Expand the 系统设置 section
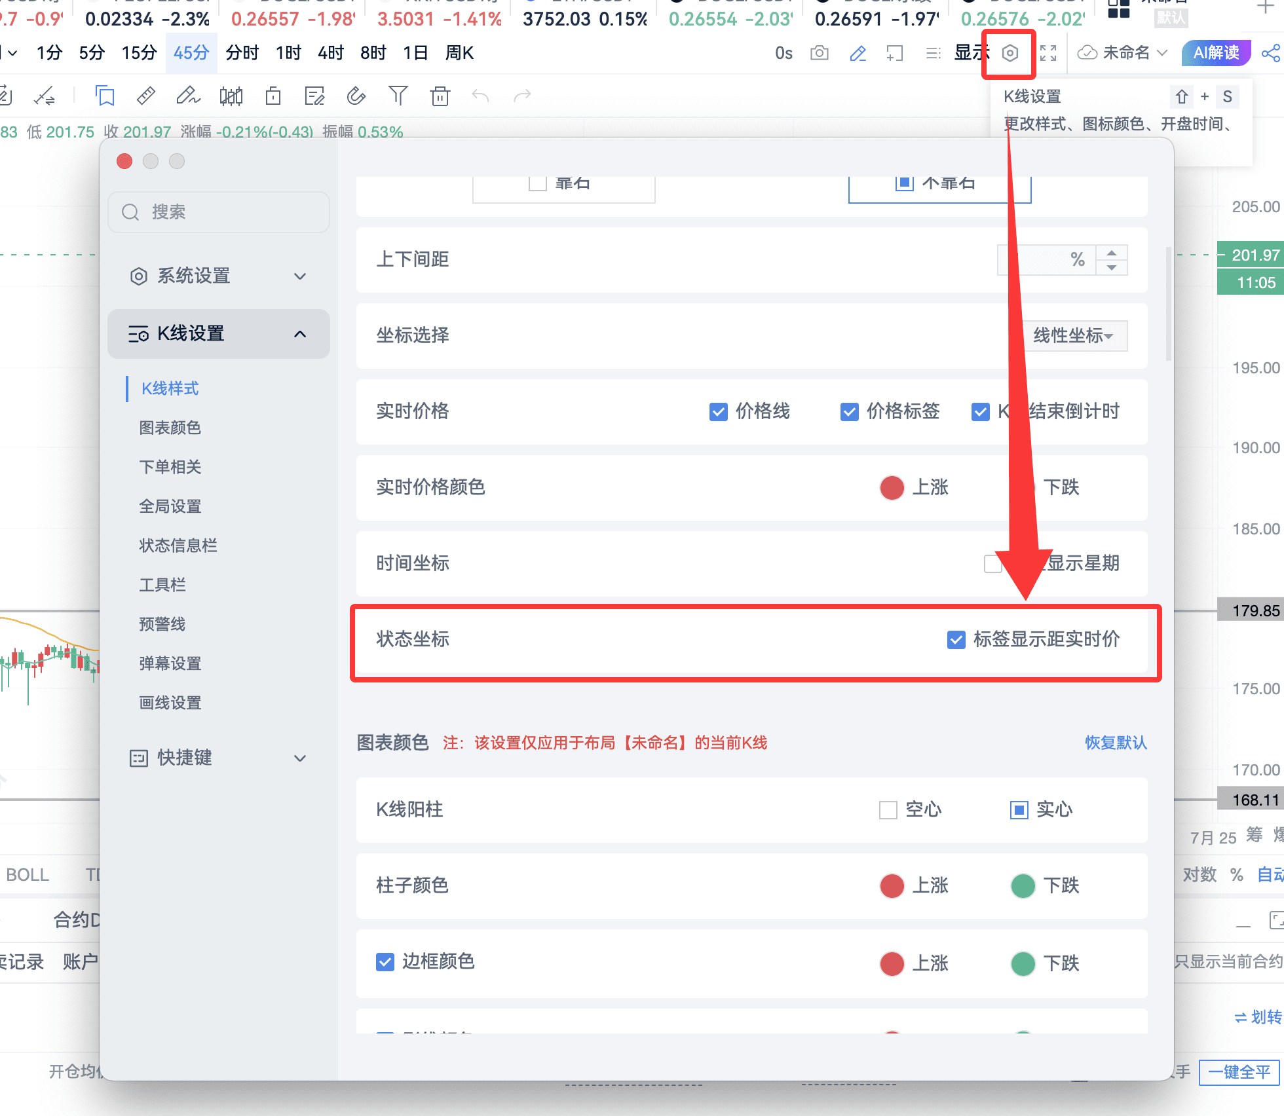The image size is (1284, 1116). pyautogui.click(x=219, y=276)
